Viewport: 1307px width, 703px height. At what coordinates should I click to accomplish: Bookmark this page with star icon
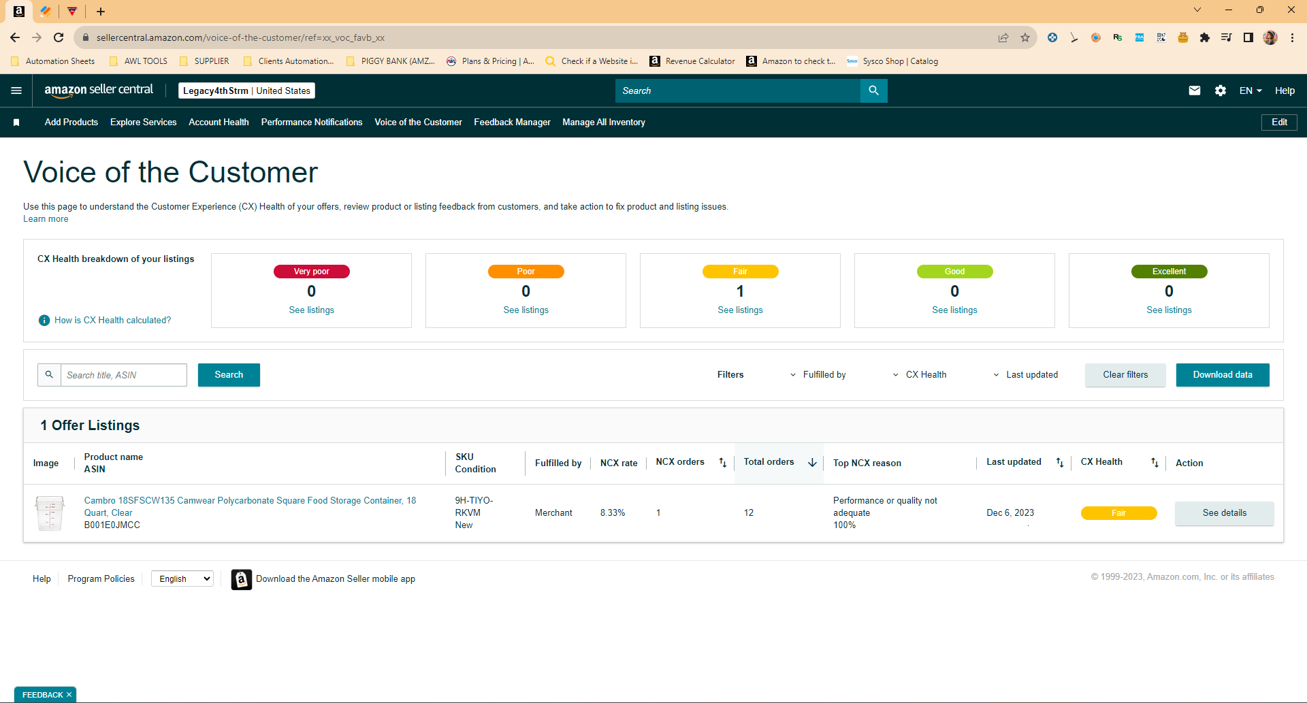click(x=1025, y=37)
